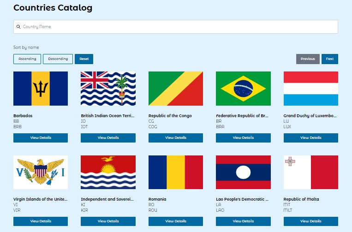Click the Luxembourg flag image

coord(310,89)
